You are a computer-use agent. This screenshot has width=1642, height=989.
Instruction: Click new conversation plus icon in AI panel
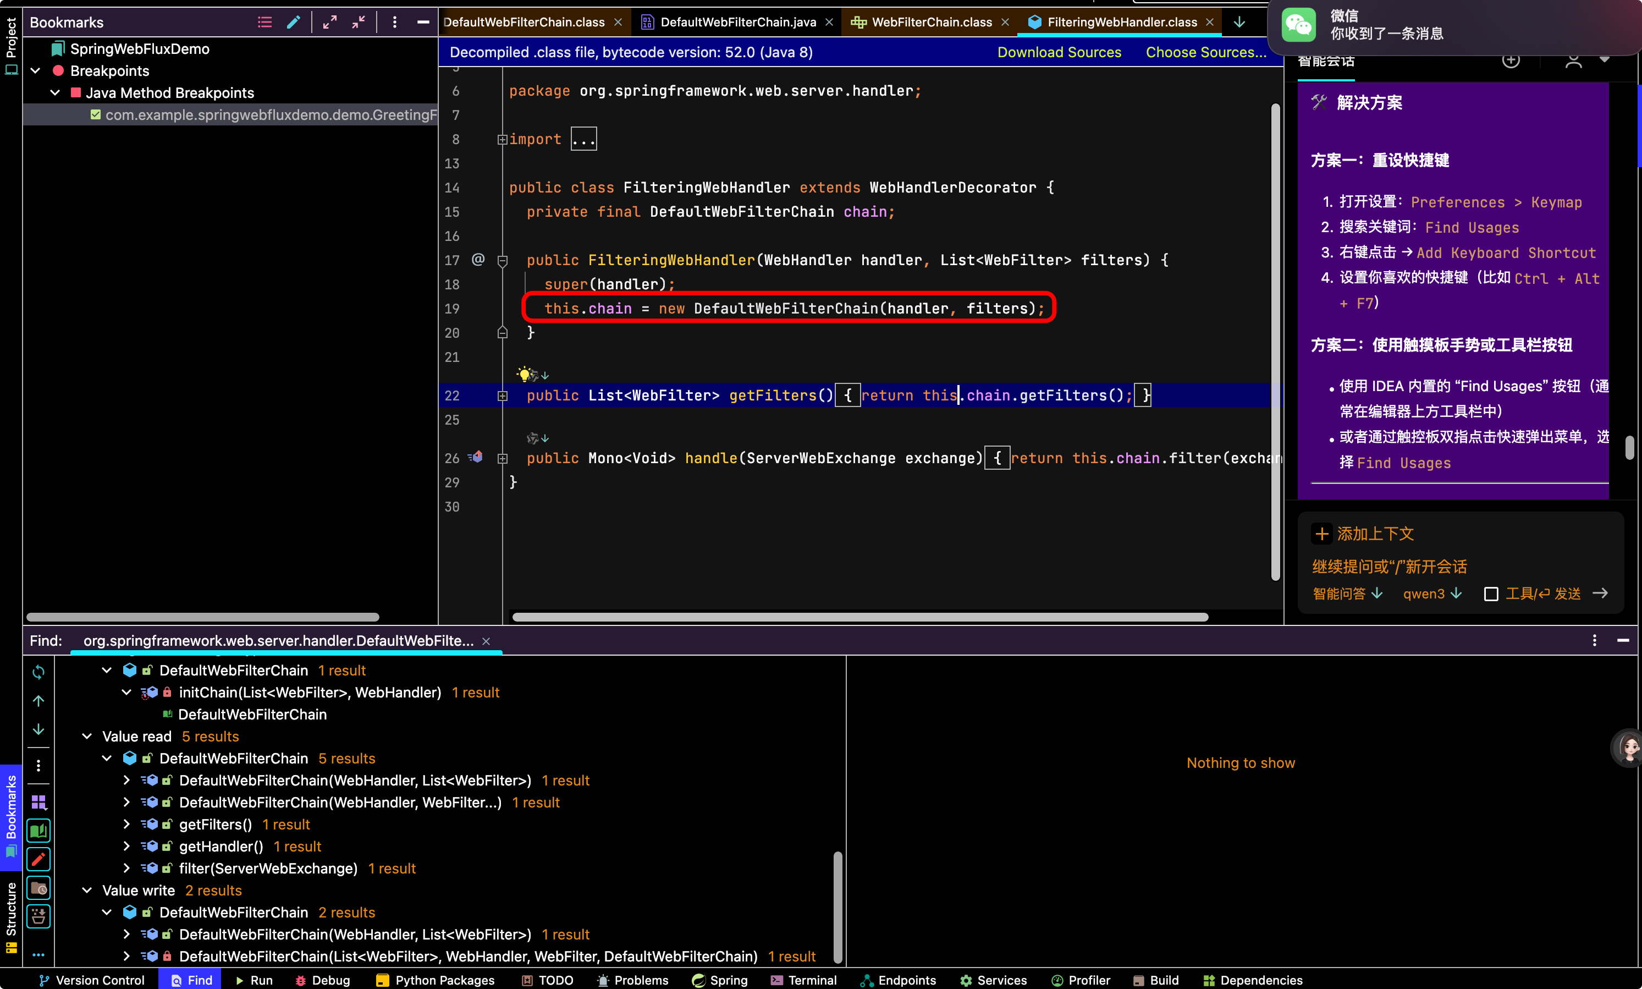tap(1511, 61)
